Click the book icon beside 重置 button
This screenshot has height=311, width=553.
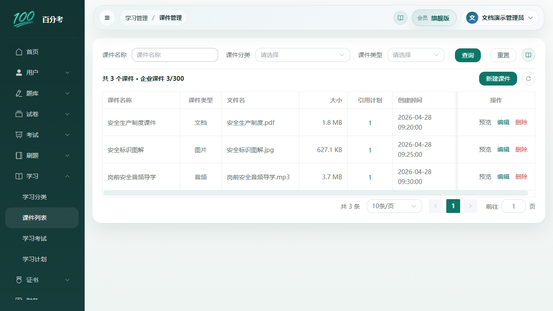(x=528, y=55)
